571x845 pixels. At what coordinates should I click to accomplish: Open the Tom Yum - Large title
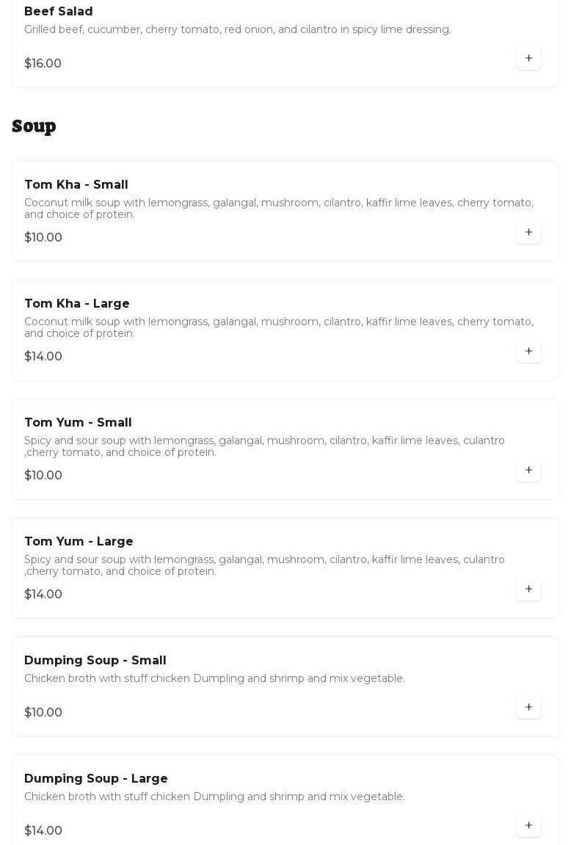79,542
